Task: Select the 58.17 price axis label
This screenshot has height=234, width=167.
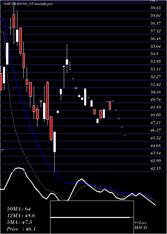Action: pos(156,23)
